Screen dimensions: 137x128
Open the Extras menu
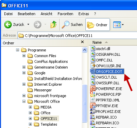coord(84,14)
